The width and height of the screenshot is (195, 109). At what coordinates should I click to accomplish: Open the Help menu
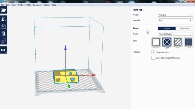click(54, 5)
